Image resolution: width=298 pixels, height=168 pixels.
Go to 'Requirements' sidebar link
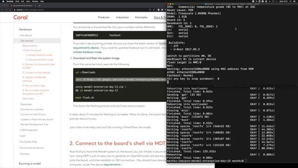tap(30, 46)
